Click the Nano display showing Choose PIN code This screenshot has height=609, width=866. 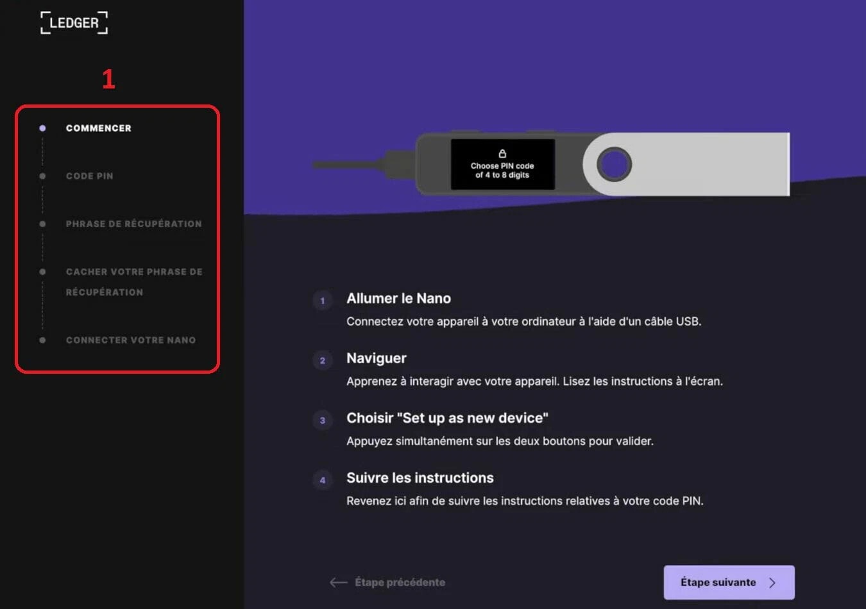pos(502,165)
